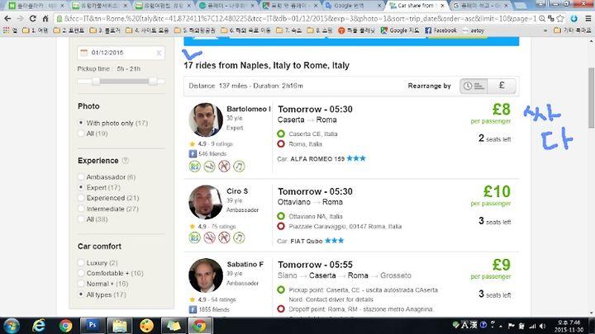The width and height of the screenshot is (595, 334).
Task: Click the page vertical scrollbar
Action: tap(591, 98)
